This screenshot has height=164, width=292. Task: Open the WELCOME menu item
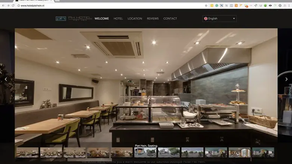pos(102,18)
